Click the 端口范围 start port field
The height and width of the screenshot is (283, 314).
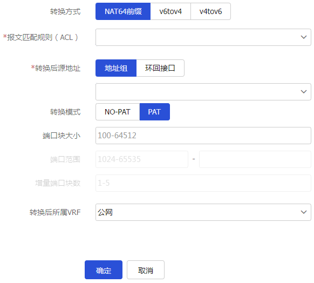pos(142,159)
